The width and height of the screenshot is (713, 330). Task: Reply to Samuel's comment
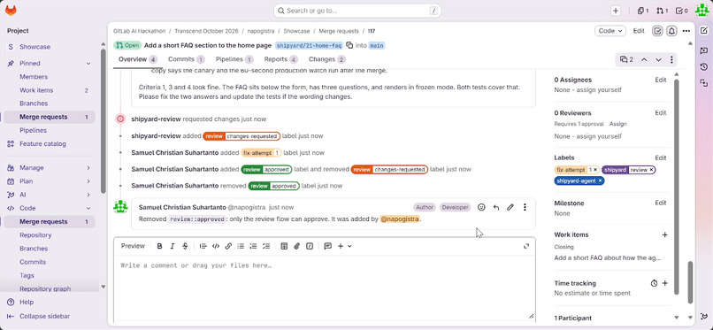coord(496,207)
